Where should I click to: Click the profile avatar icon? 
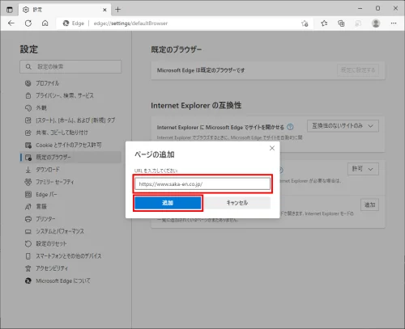click(376, 23)
